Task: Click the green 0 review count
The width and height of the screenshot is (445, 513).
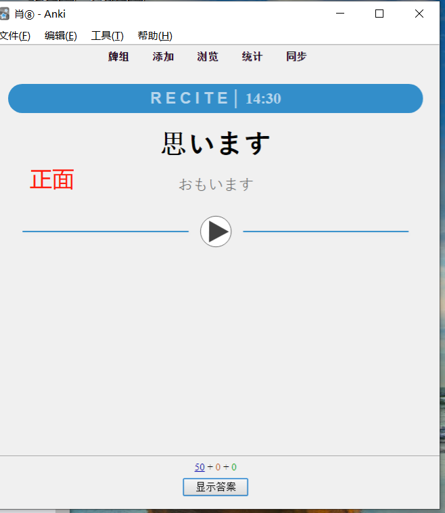Action: 234,467
